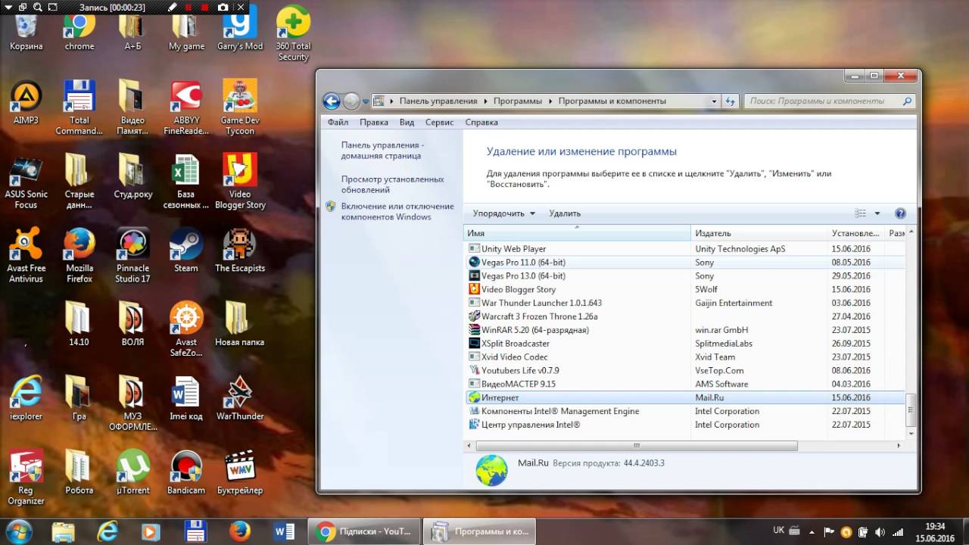Open Просмотр установленных обновлений link

(x=392, y=185)
